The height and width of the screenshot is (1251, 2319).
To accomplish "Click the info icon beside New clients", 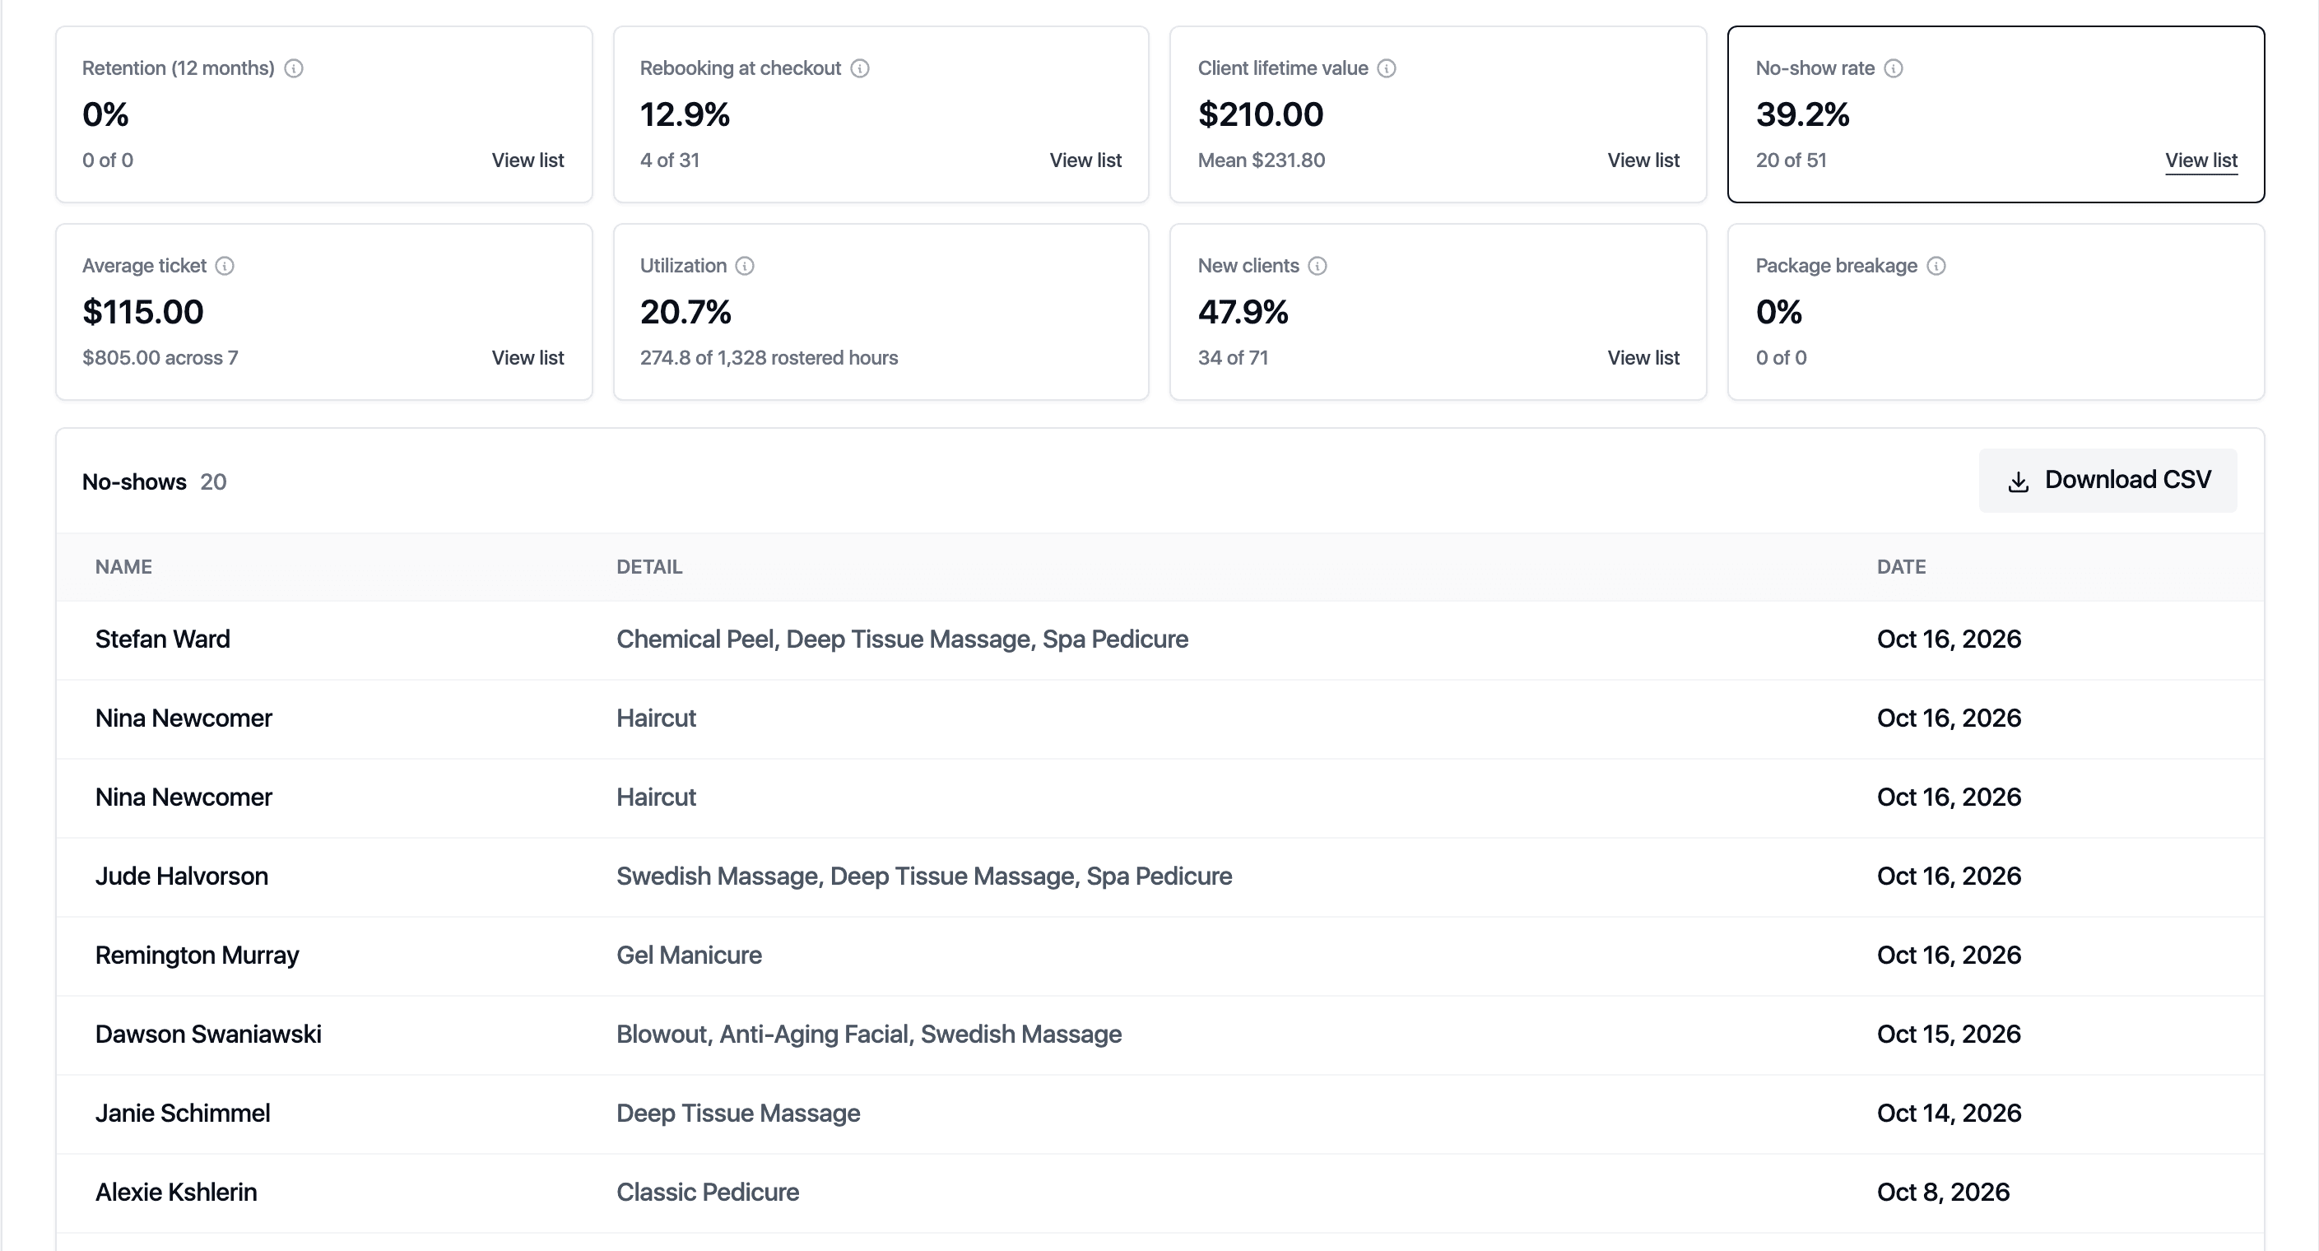I will pyautogui.click(x=1317, y=266).
